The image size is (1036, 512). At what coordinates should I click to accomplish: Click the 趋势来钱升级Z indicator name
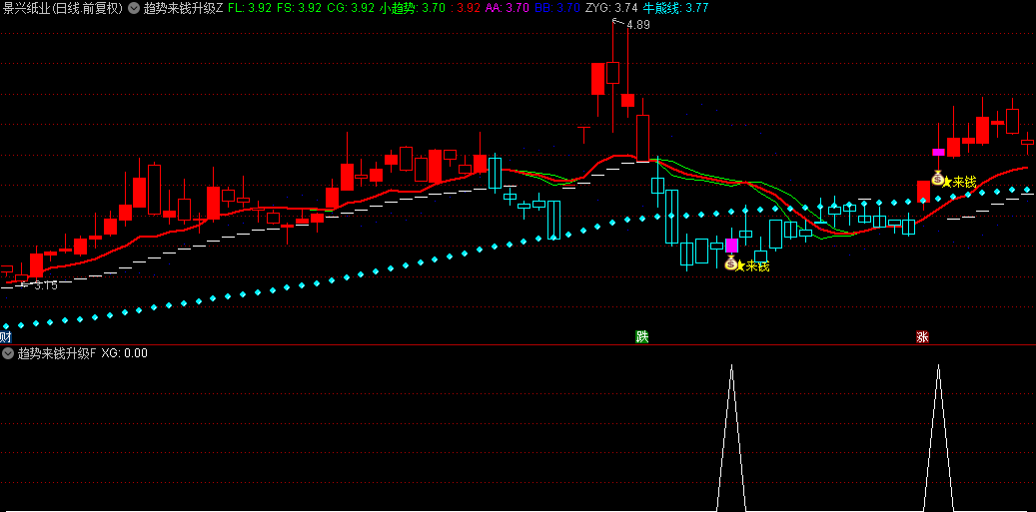(183, 9)
